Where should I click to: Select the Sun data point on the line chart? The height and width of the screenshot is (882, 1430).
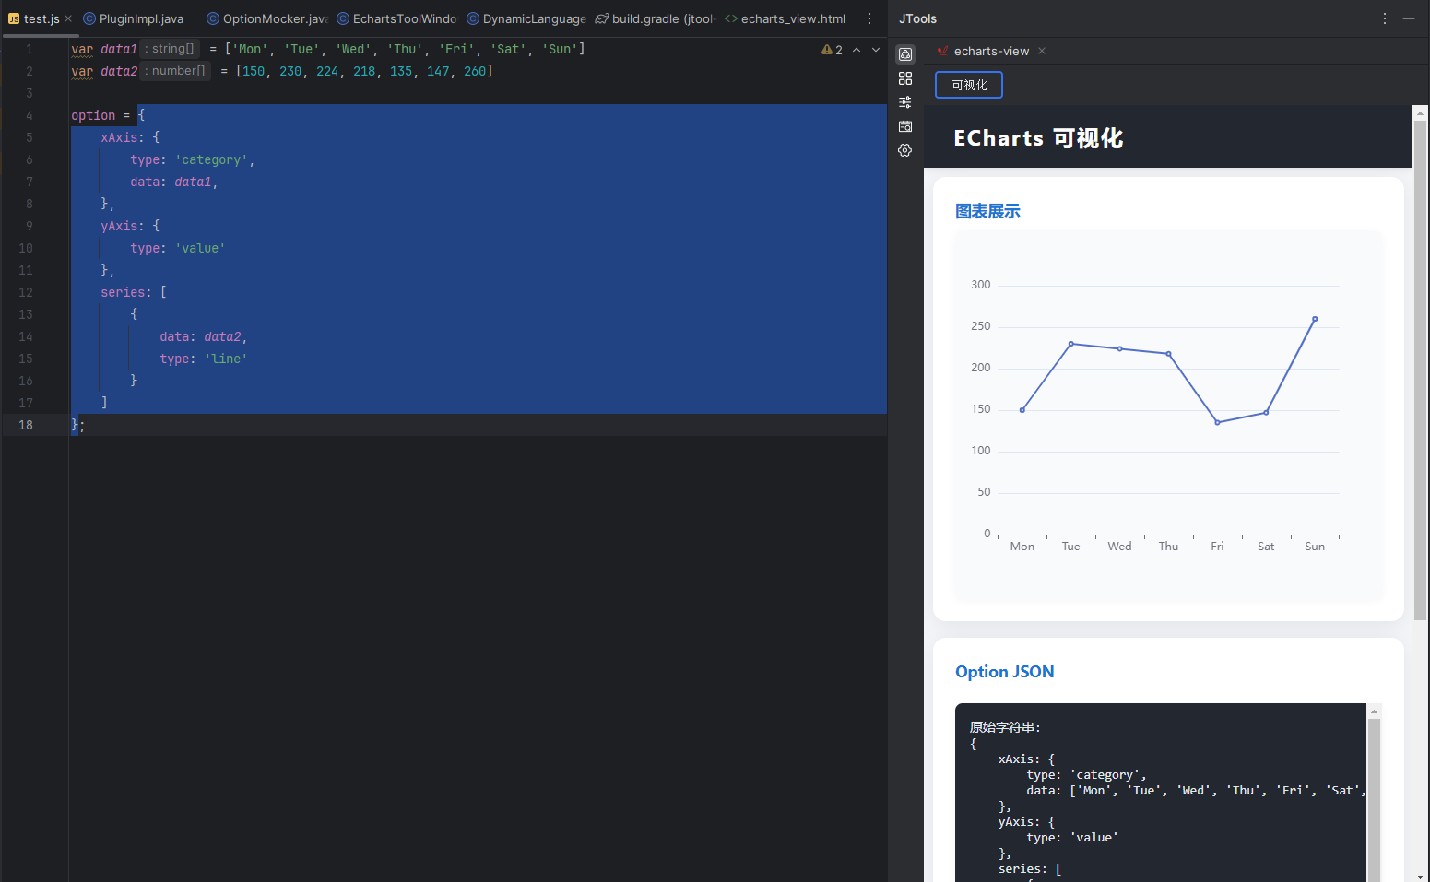1315,318
